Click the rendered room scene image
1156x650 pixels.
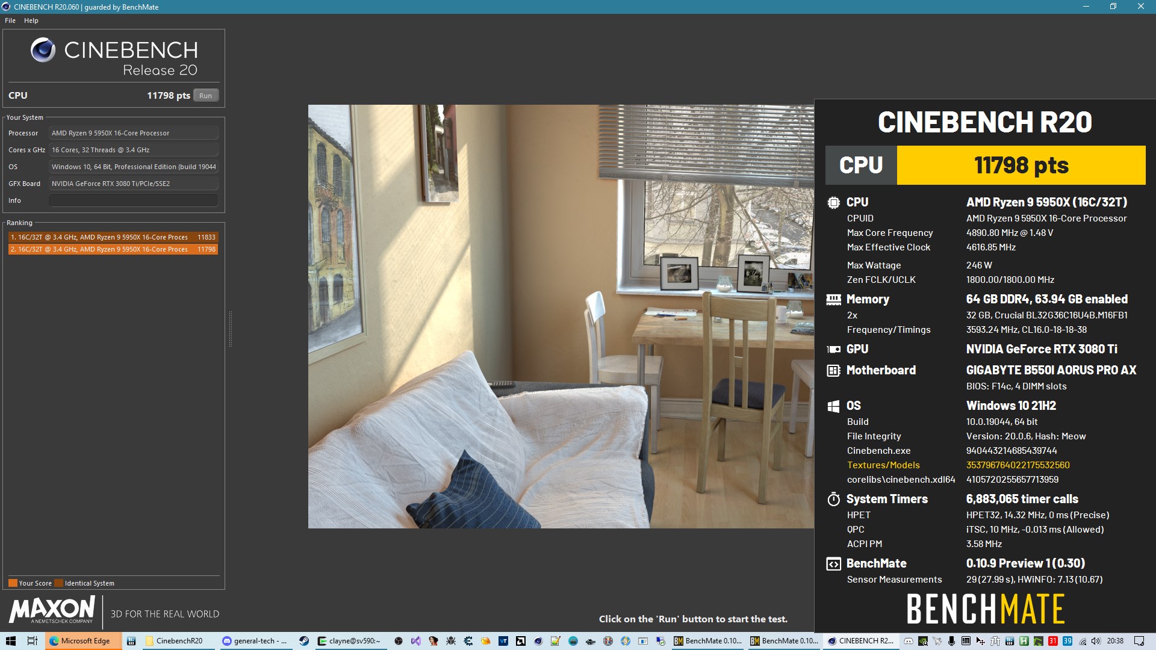click(561, 317)
